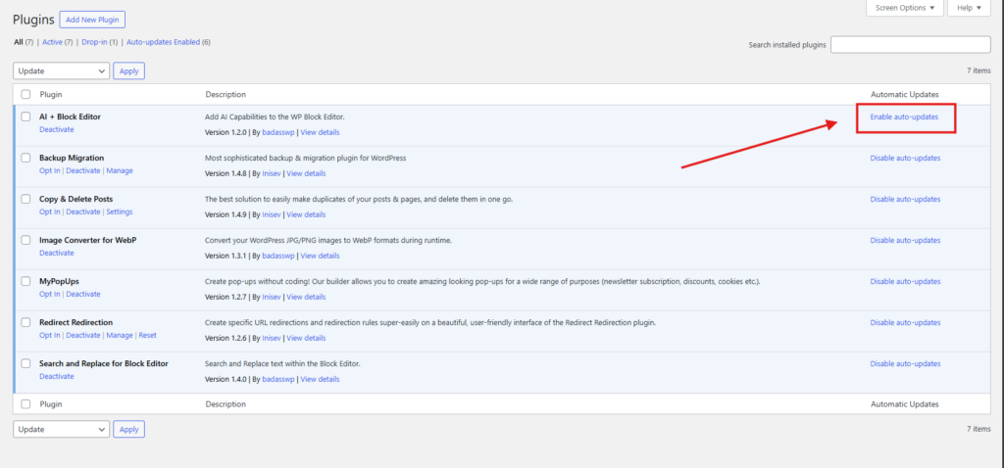Click the Add New Plugin button
Image resolution: width=1004 pixels, height=468 pixels.
(92, 20)
